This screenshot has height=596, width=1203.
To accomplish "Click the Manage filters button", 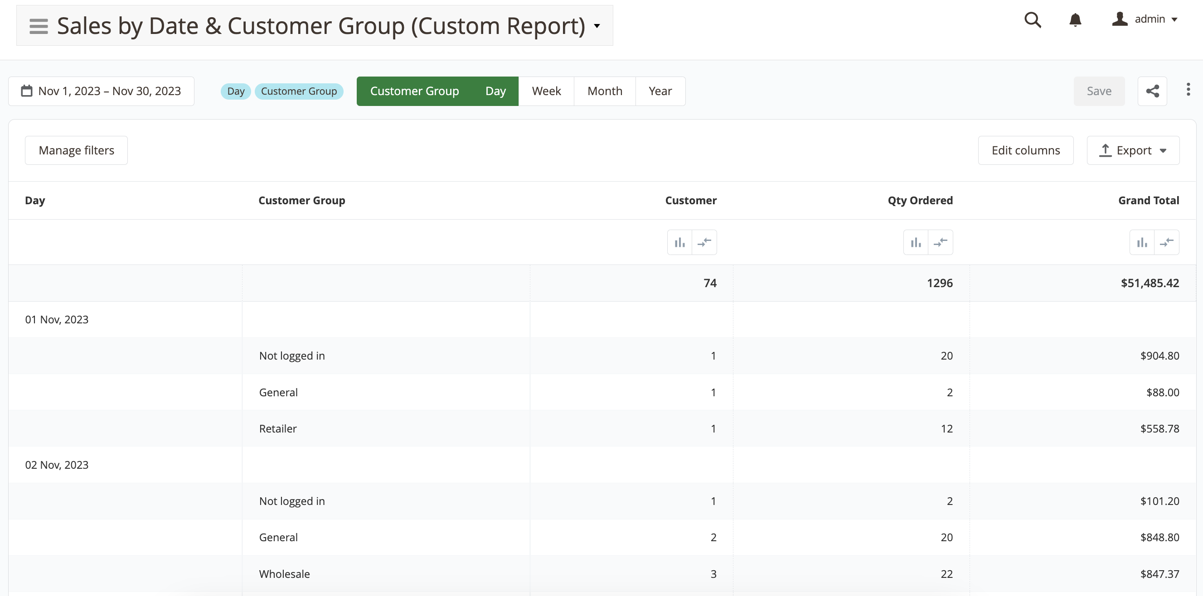I will (x=76, y=150).
